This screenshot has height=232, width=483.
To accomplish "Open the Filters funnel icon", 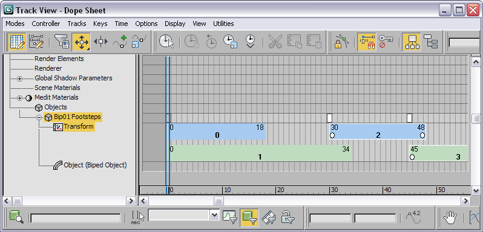I will click(x=61, y=42).
